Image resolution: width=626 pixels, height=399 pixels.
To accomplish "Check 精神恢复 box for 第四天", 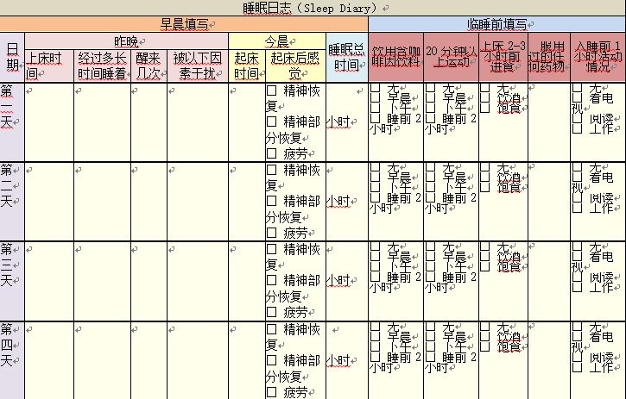I will click(271, 329).
